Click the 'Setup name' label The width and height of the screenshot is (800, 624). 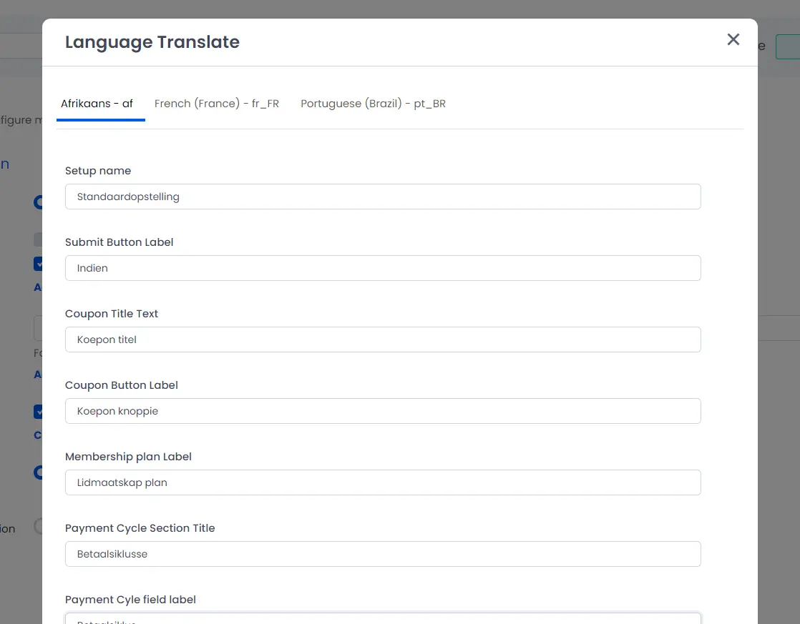[x=98, y=171]
